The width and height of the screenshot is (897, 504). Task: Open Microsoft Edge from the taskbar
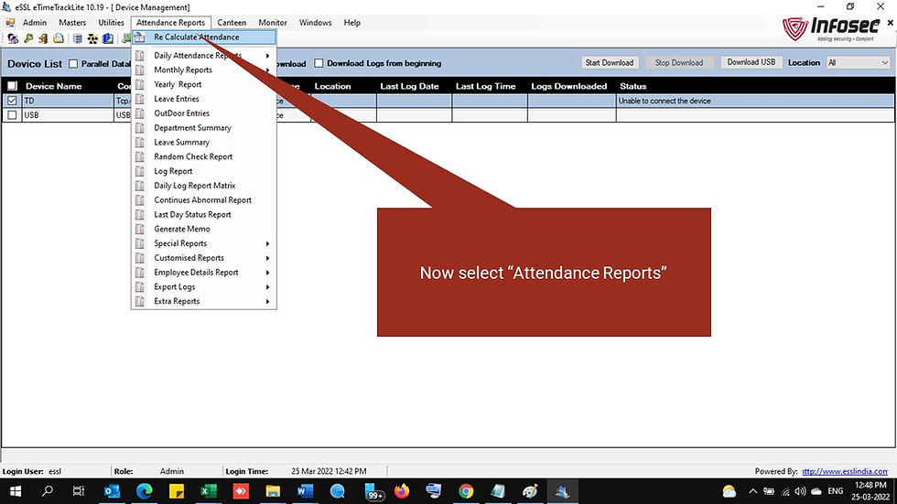click(145, 491)
